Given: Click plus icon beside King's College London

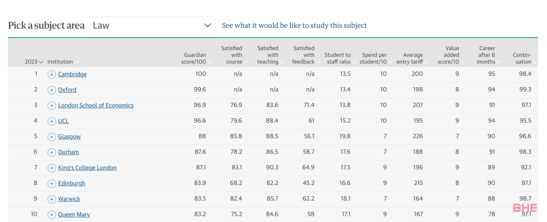Looking at the screenshot, I should (x=52, y=168).
